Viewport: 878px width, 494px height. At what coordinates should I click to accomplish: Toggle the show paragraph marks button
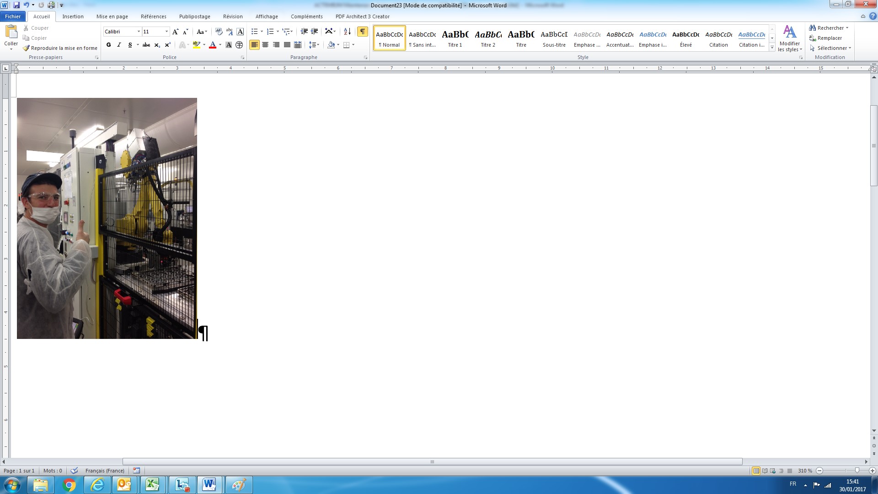(362, 32)
